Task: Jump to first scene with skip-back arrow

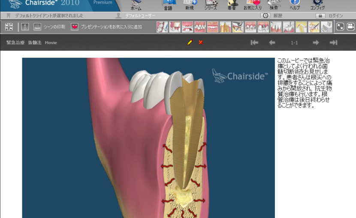Action: click(254, 43)
